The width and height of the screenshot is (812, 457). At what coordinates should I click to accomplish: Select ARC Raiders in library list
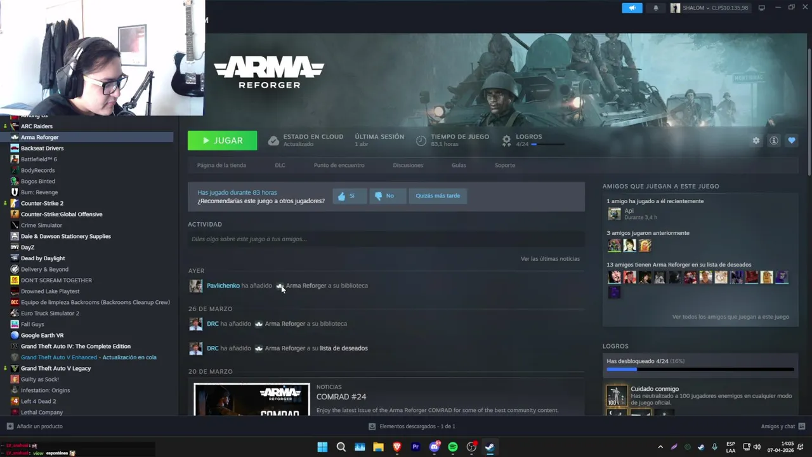37,126
